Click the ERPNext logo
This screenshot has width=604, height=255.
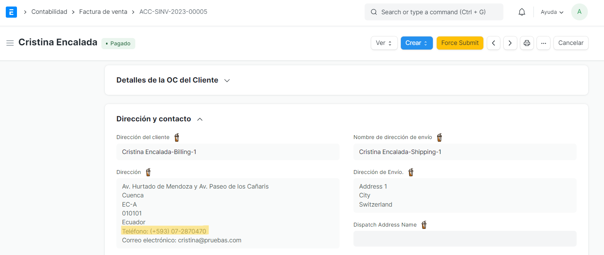point(11,12)
